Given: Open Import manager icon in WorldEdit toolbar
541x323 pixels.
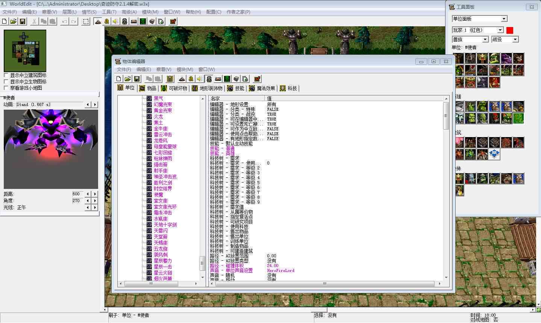Looking at the screenshot, I should tap(161, 21).
